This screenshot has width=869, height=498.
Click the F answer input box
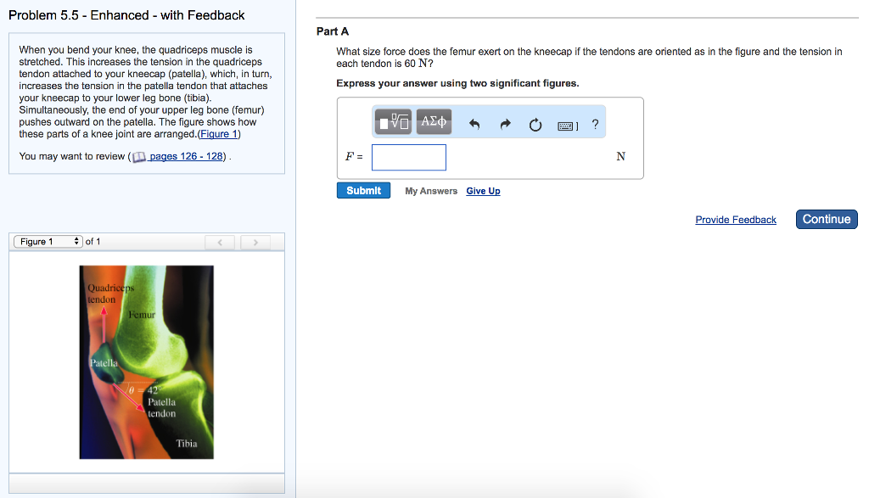pos(408,157)
